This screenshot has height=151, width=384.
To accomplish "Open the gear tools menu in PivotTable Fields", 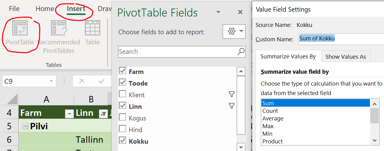I will [x=234, y=31].
